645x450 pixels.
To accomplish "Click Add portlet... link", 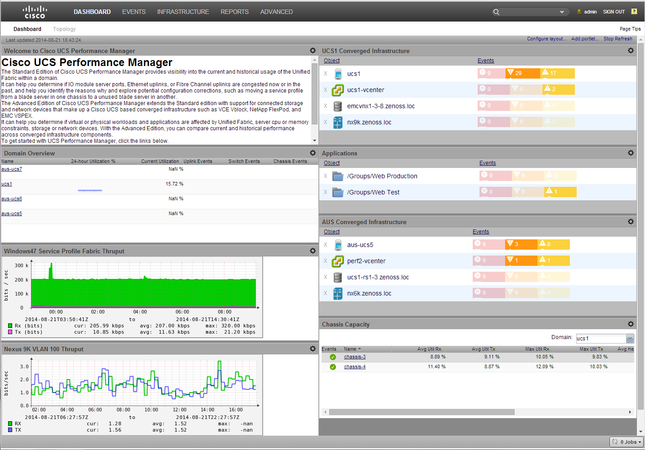I will click(585, 39).
